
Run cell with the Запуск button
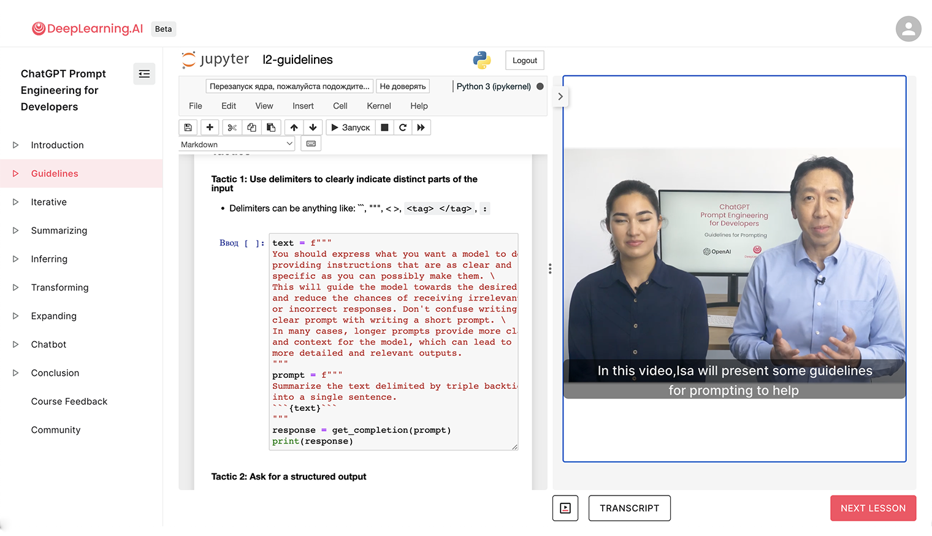pos(350,128)
